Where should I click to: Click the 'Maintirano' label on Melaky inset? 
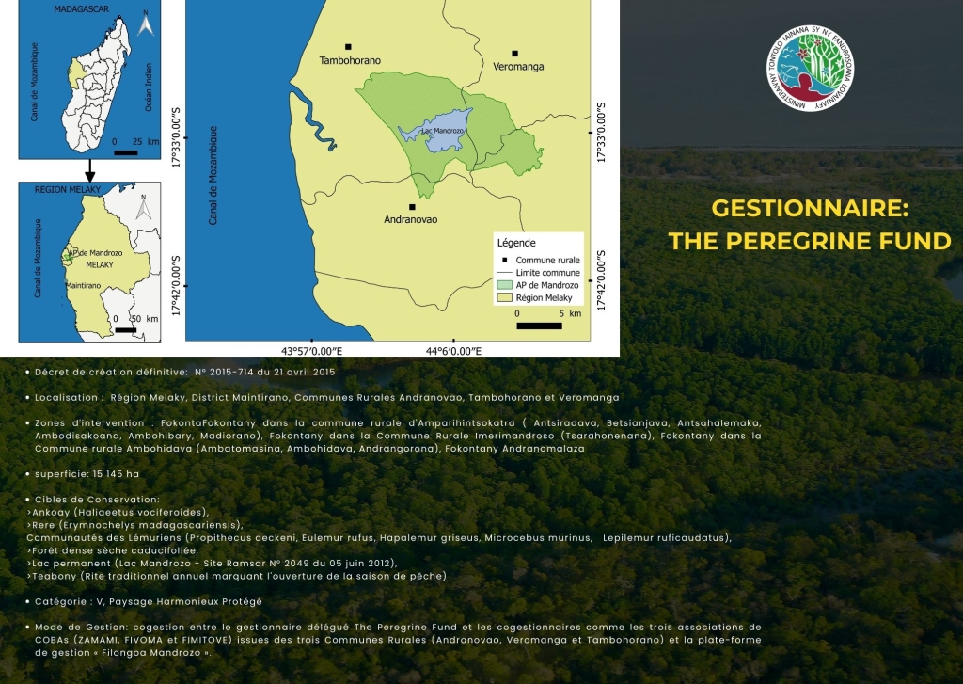[83, 286]
